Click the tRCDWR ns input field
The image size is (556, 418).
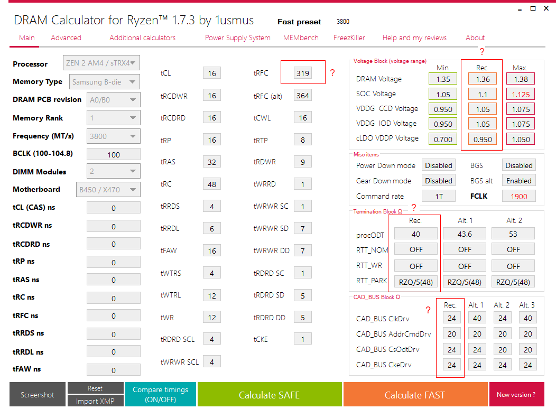click(x=114, y=227)
